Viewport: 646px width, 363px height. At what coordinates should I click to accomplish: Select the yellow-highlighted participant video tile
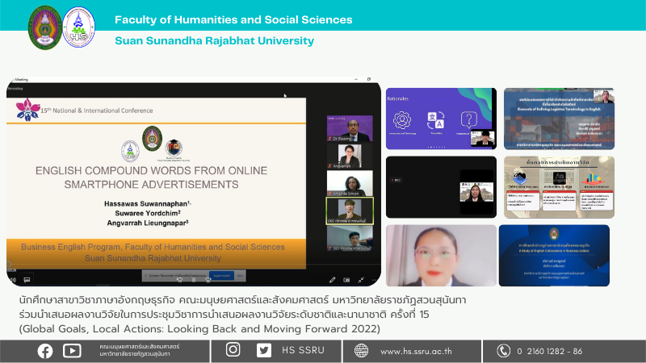coord(349,209)
